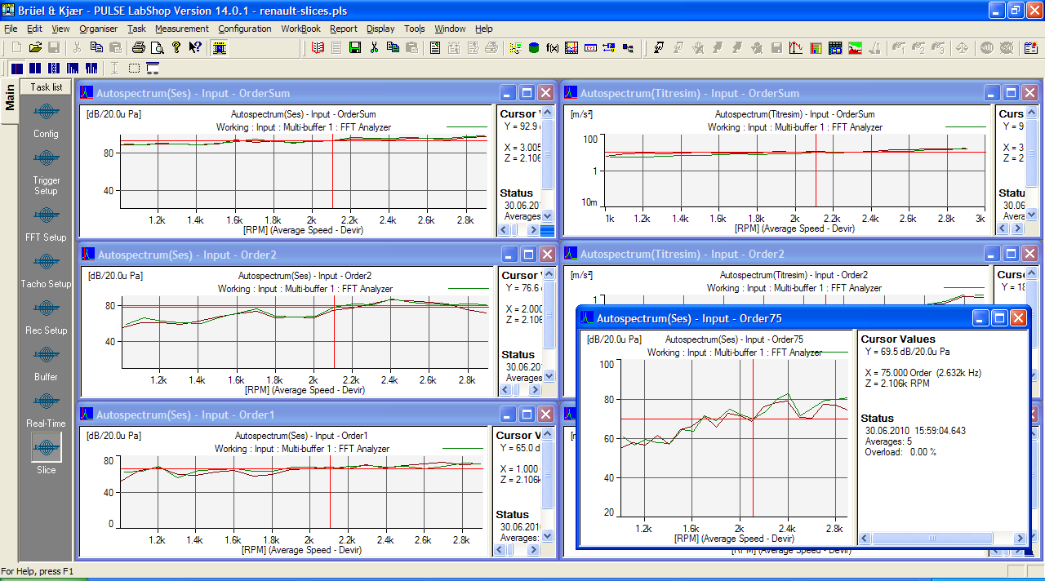The height and width of the screenshot is (581, 1045).
Task: Open Print Preview from the toolbar
Action: point(157,48)
